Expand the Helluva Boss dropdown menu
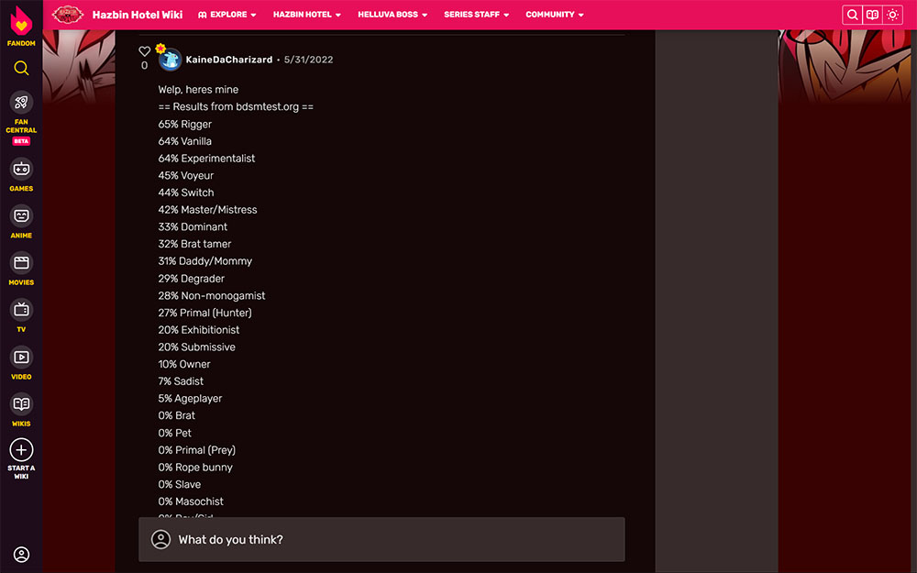Image resolution: width=917 pixels, height=573 pixels. (392, 15)
